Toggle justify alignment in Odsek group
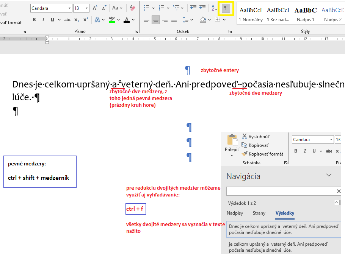 pos(174,20)
